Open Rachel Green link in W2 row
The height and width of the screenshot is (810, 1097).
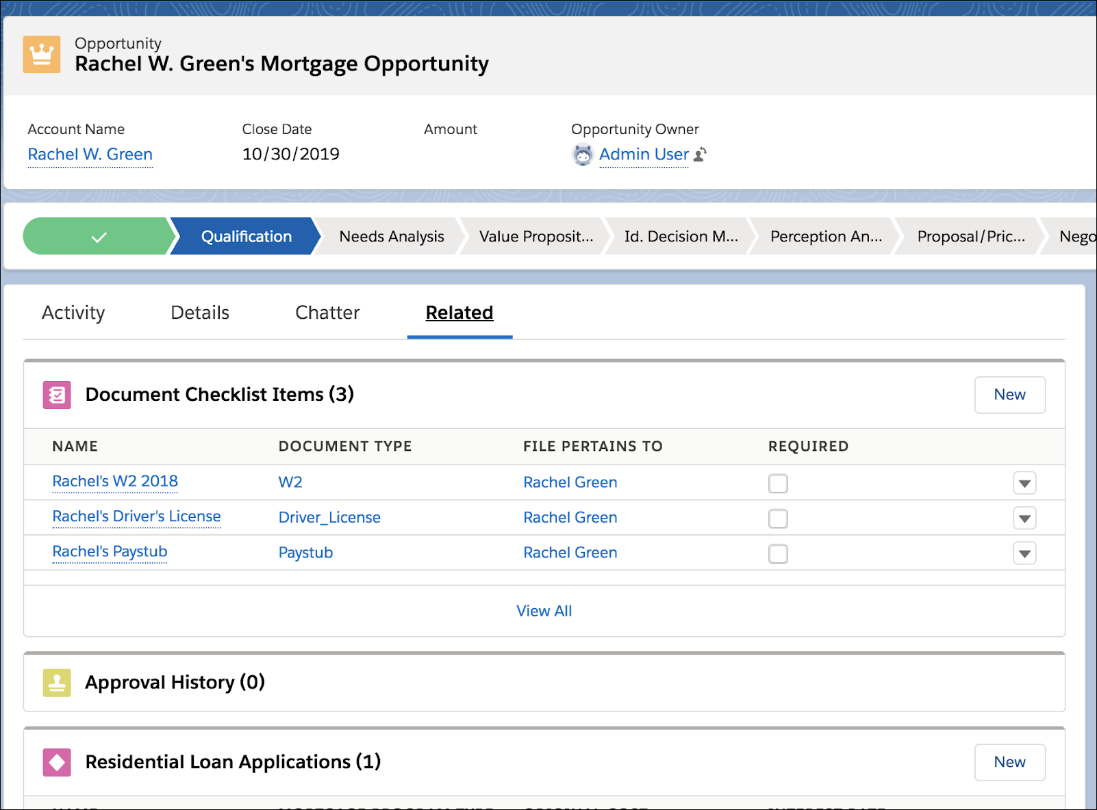click(570, 482)
